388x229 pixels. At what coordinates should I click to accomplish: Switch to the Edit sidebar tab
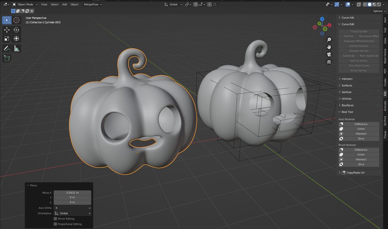pos(385,93)
